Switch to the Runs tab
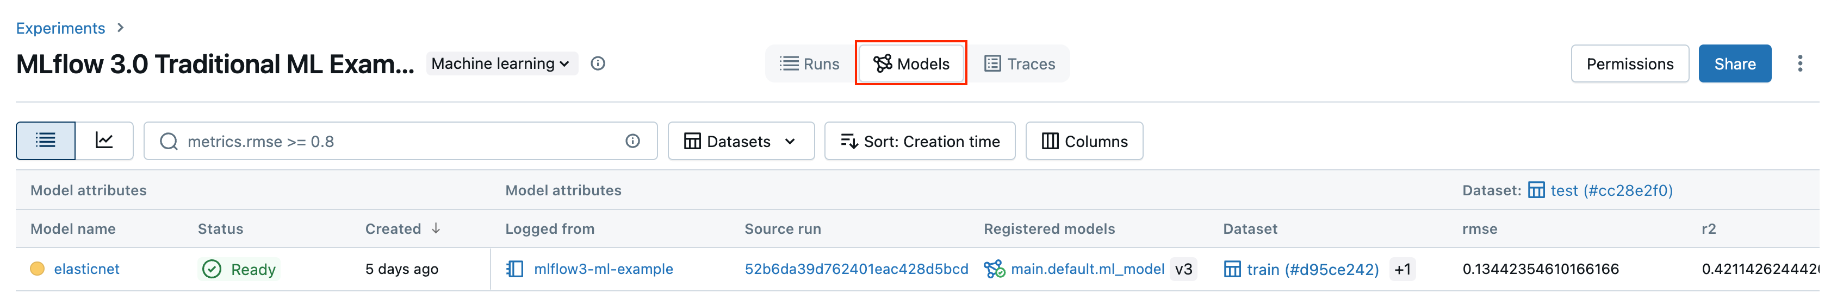Image resolution: width=1837 pixels, height=306 pixels. [809, 63]
